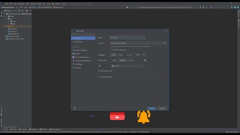Open the JDK dropdown

127,66
